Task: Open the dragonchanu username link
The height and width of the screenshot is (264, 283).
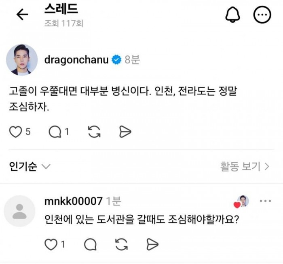Action: (76, 60)
